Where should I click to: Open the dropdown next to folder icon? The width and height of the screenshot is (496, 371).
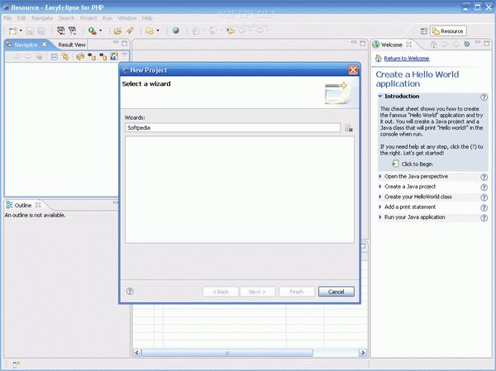tap(158, 31)
